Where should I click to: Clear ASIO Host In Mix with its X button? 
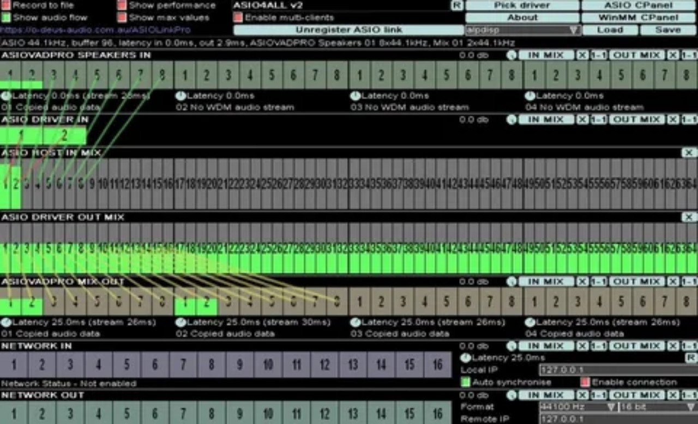[689, 153]
